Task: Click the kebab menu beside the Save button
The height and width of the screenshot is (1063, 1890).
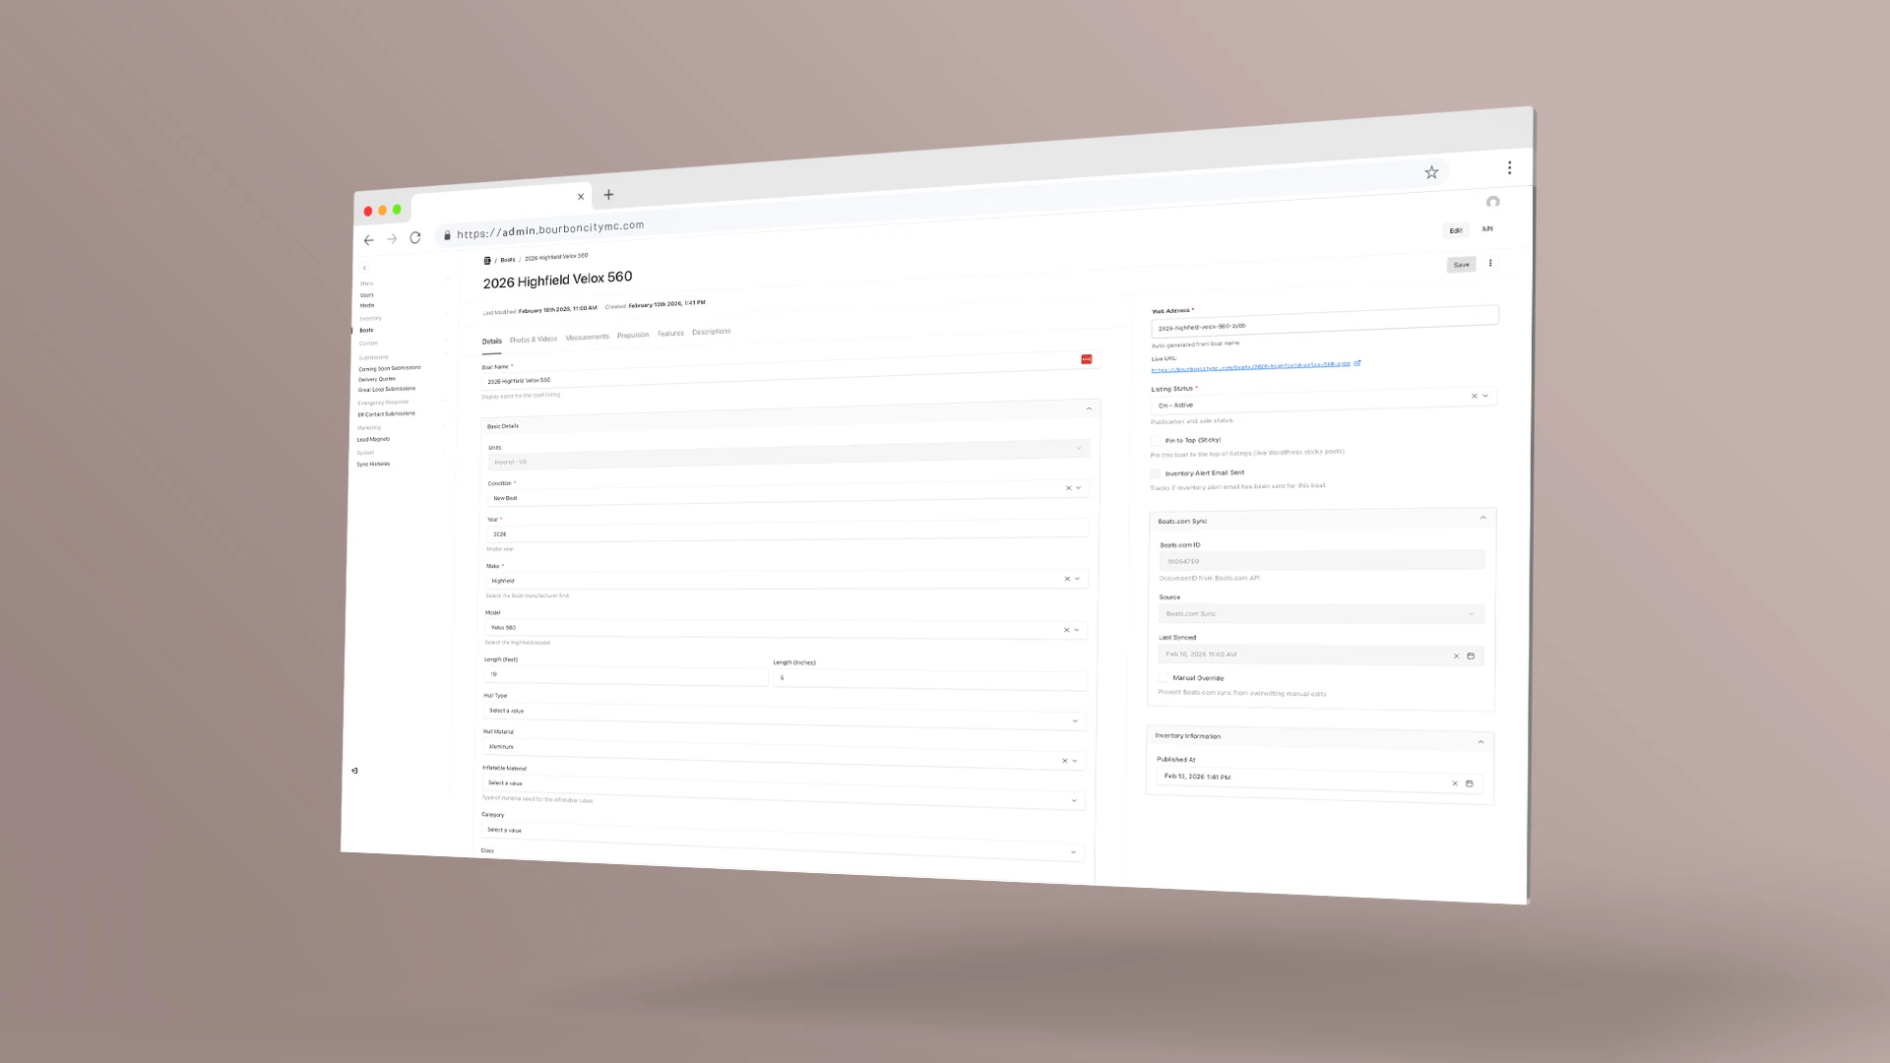Action: 1490,264
